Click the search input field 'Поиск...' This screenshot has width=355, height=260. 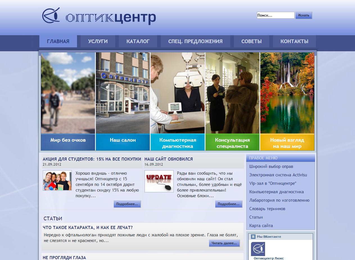coord(275,15)
